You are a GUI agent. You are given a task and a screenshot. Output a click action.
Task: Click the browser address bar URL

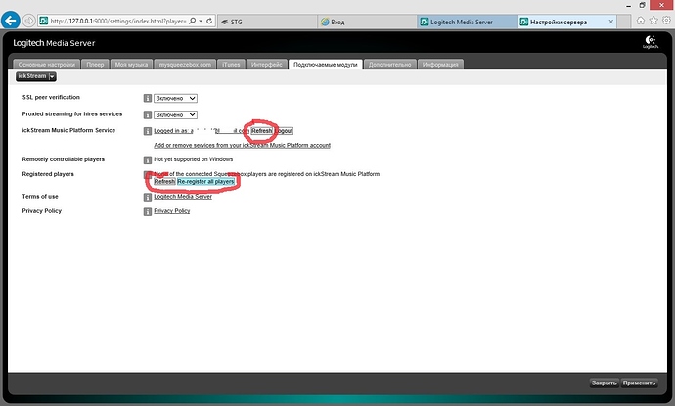click(117, 21)
